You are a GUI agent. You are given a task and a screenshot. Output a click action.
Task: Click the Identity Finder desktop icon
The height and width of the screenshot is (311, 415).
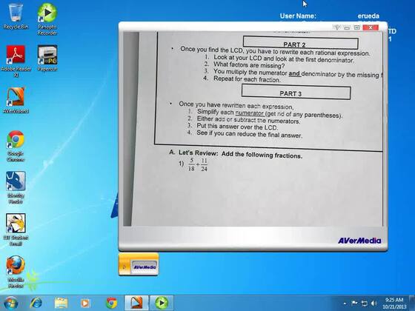[16, 188]
